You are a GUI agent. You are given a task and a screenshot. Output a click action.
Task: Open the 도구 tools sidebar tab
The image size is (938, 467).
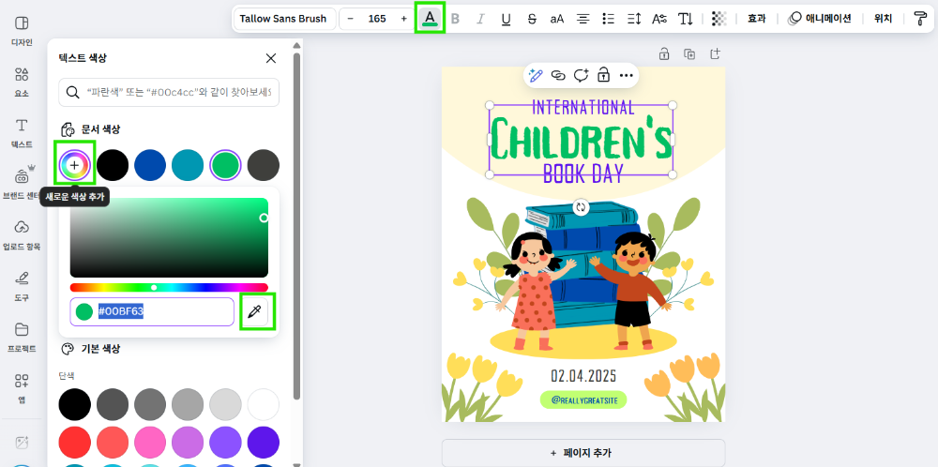[x=22, y=286]
